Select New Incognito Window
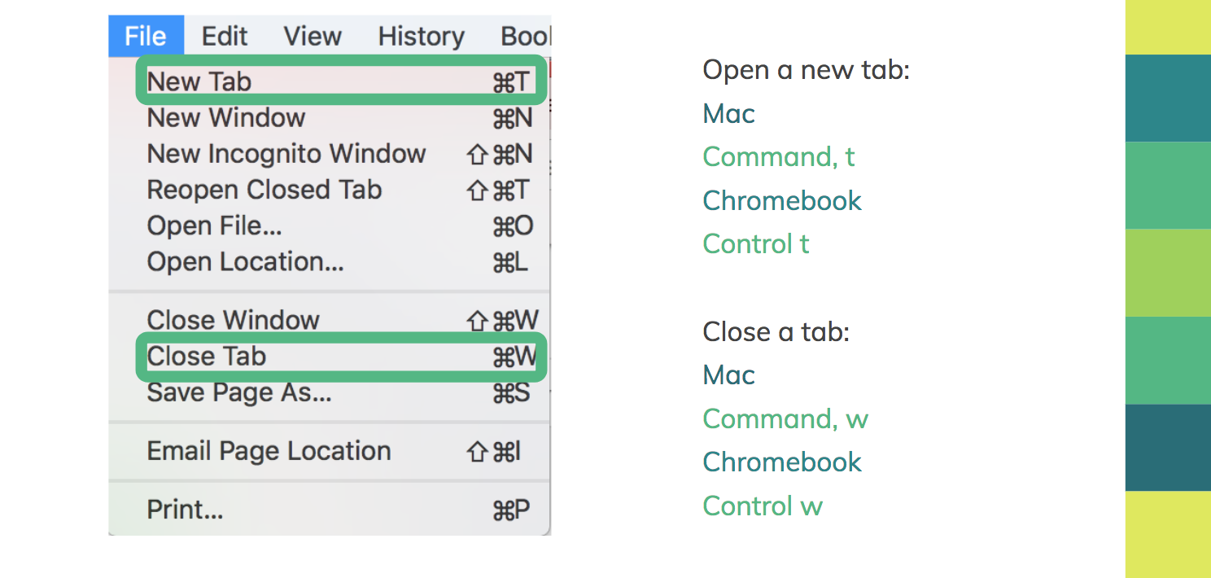This screenshot has height=578, width=1211. [x=286, y=154]
